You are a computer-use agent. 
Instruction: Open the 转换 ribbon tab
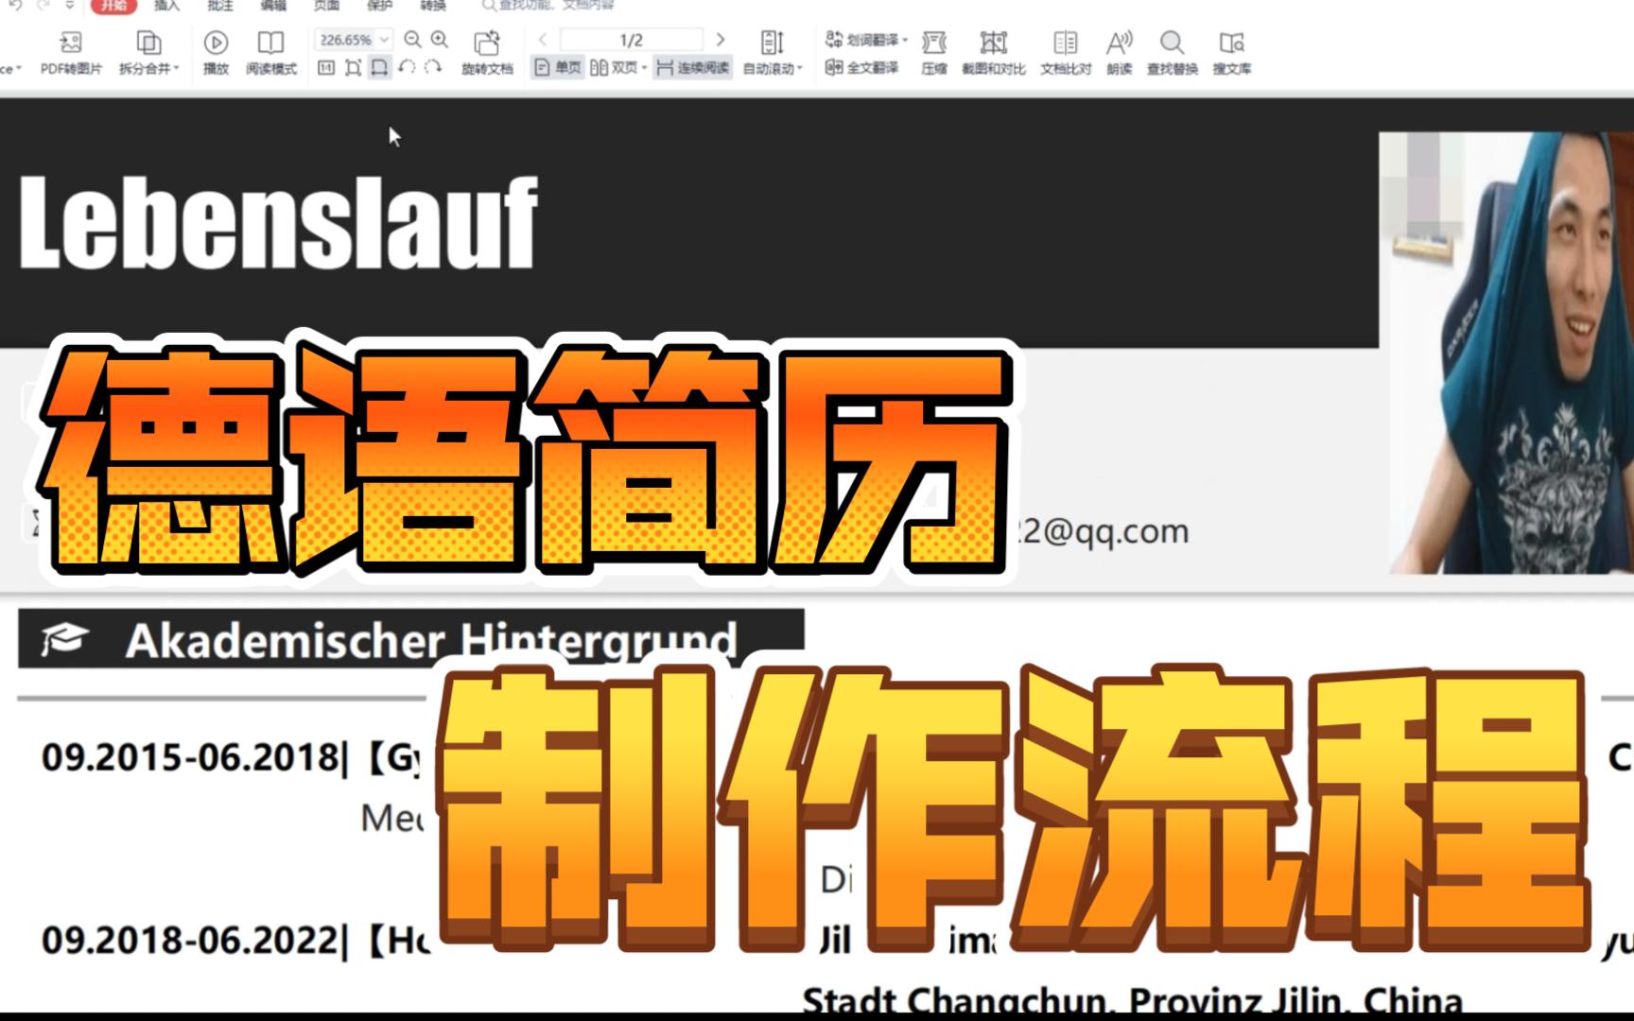click(433, 6)
